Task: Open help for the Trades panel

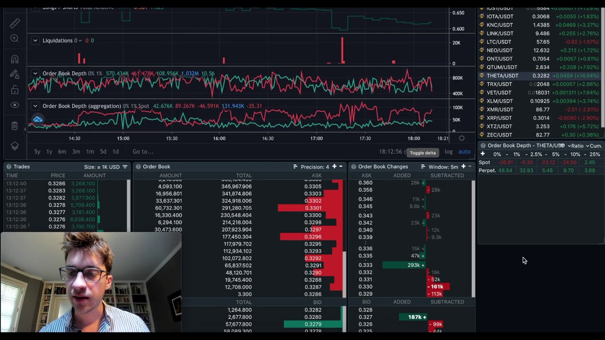Action: pos(9,167)
